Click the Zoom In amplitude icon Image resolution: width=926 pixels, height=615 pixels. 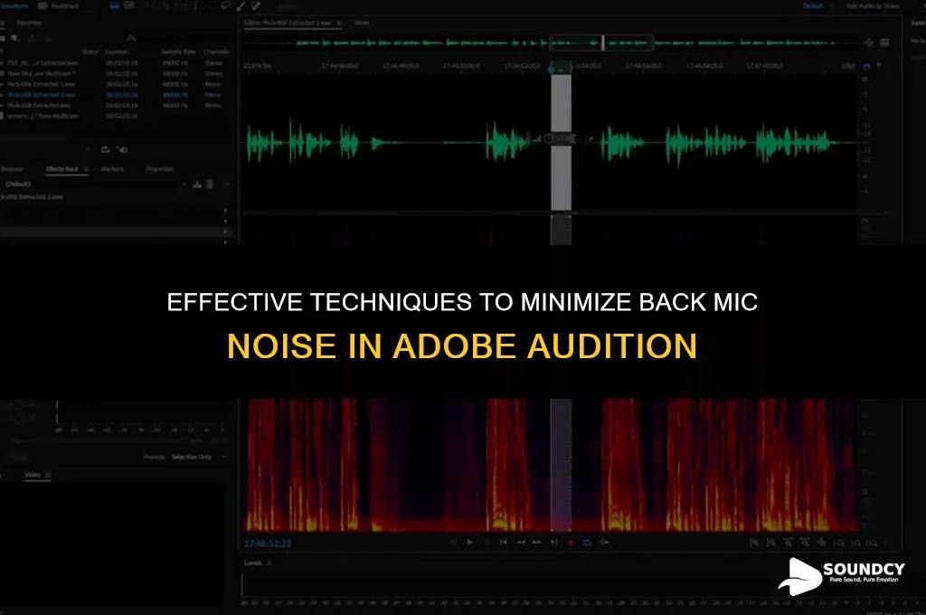pos(754,543)
